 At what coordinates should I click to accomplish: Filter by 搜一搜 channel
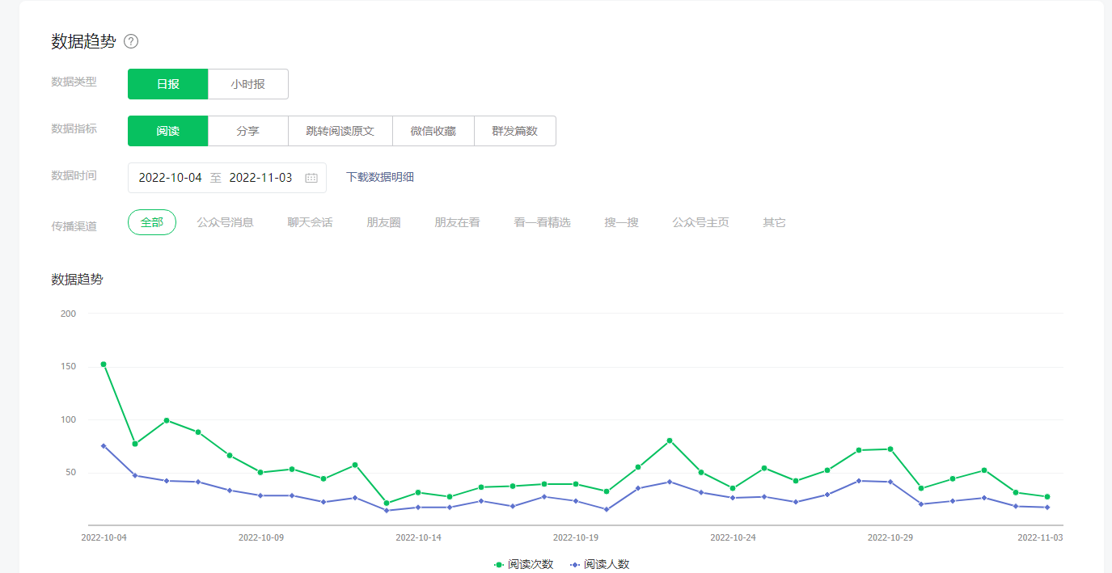(621, 222)
